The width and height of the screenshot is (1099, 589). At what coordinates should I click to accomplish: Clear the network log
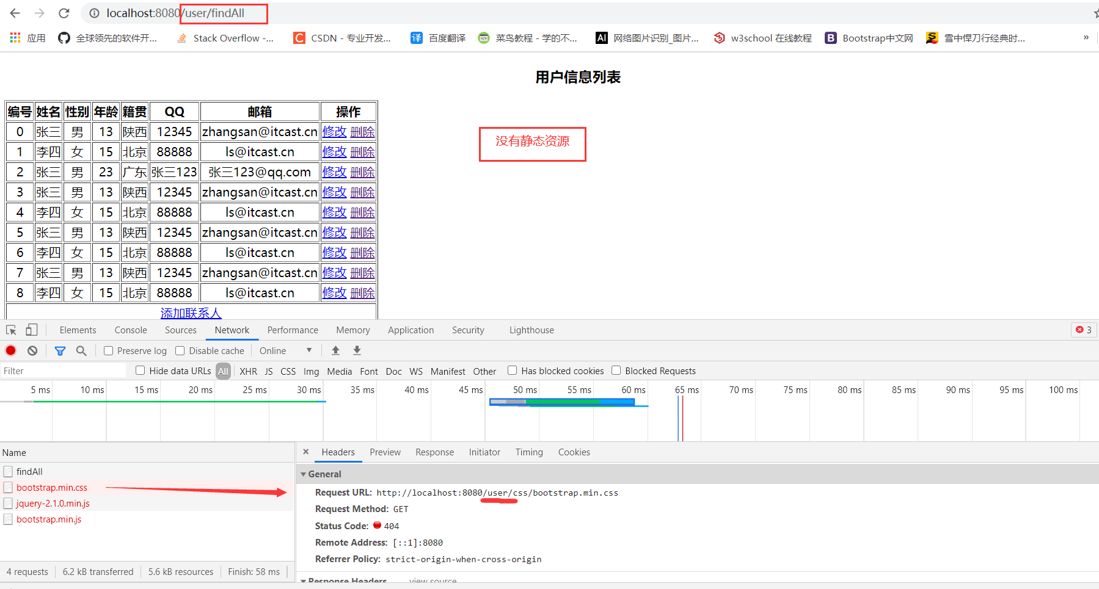(32, 350)
